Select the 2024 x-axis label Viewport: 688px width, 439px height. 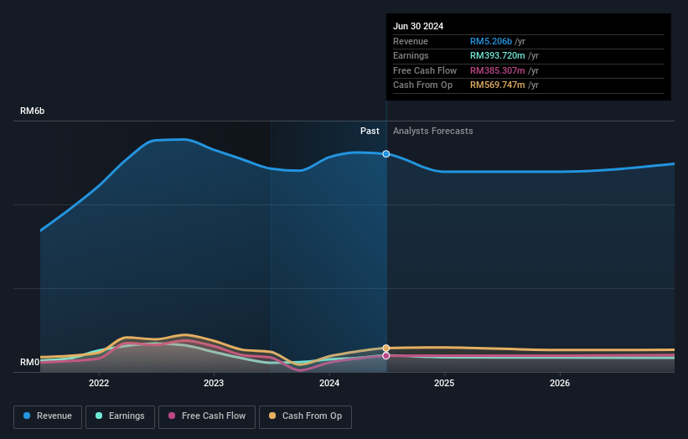[329, 384]
